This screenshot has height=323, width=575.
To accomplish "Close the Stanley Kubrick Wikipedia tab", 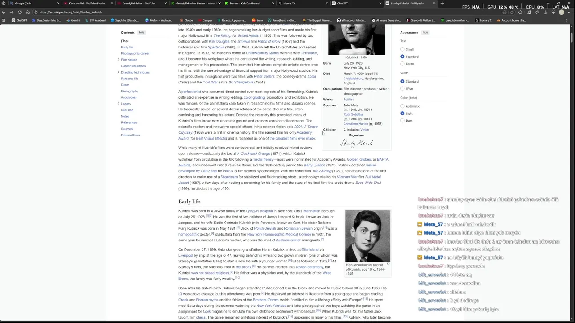I will (x=434, y=4).
